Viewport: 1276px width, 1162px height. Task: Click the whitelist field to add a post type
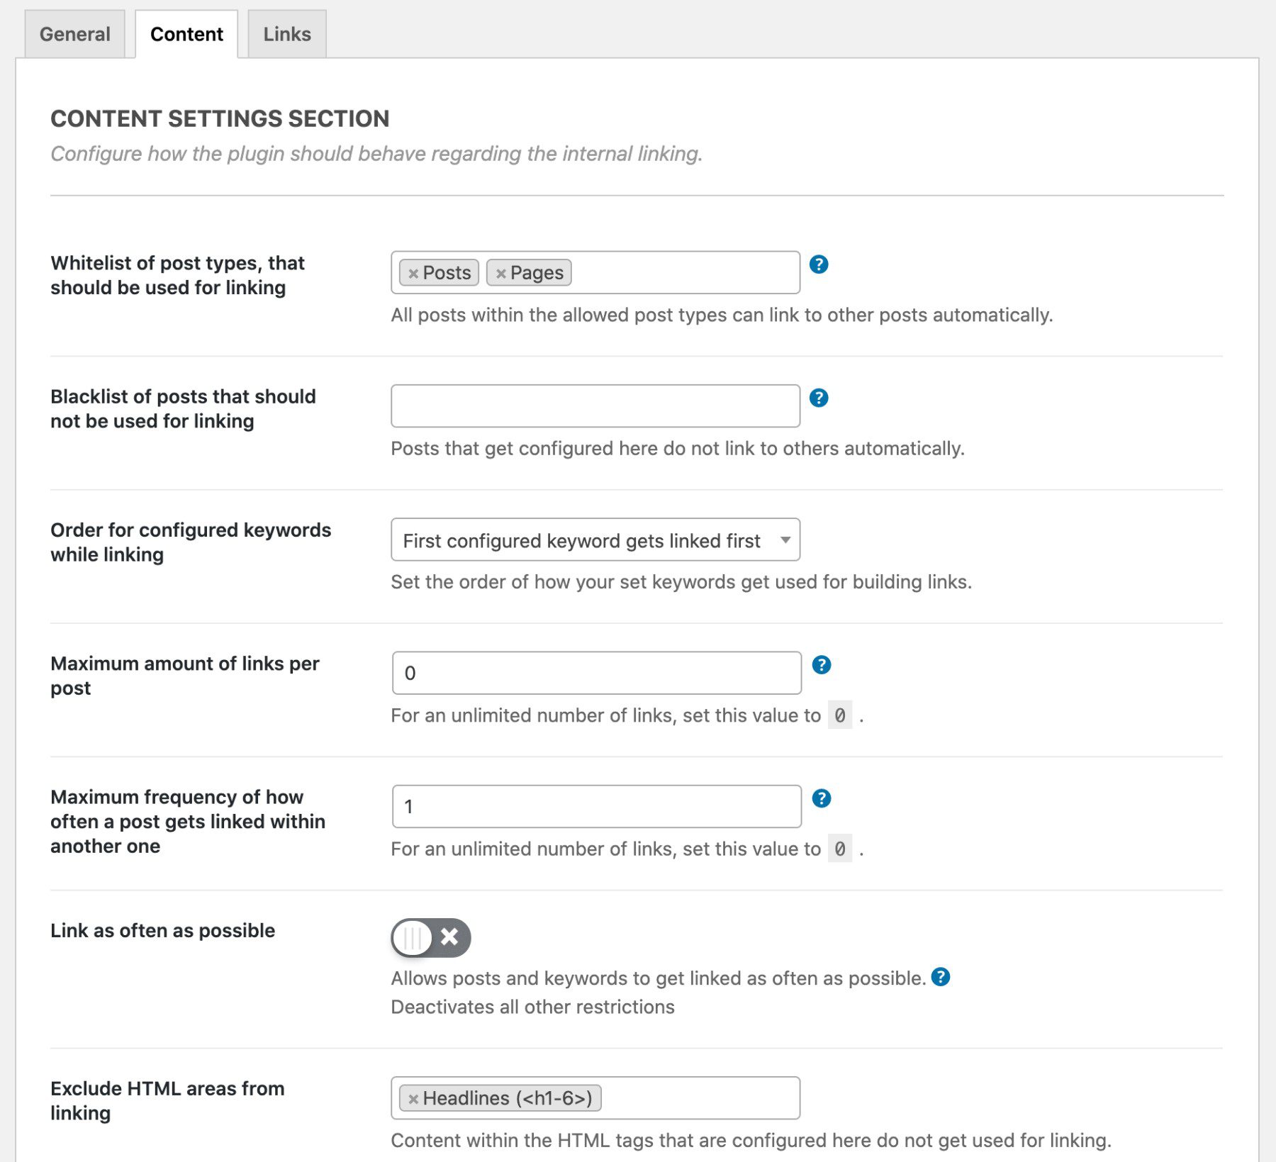(681, 272)
